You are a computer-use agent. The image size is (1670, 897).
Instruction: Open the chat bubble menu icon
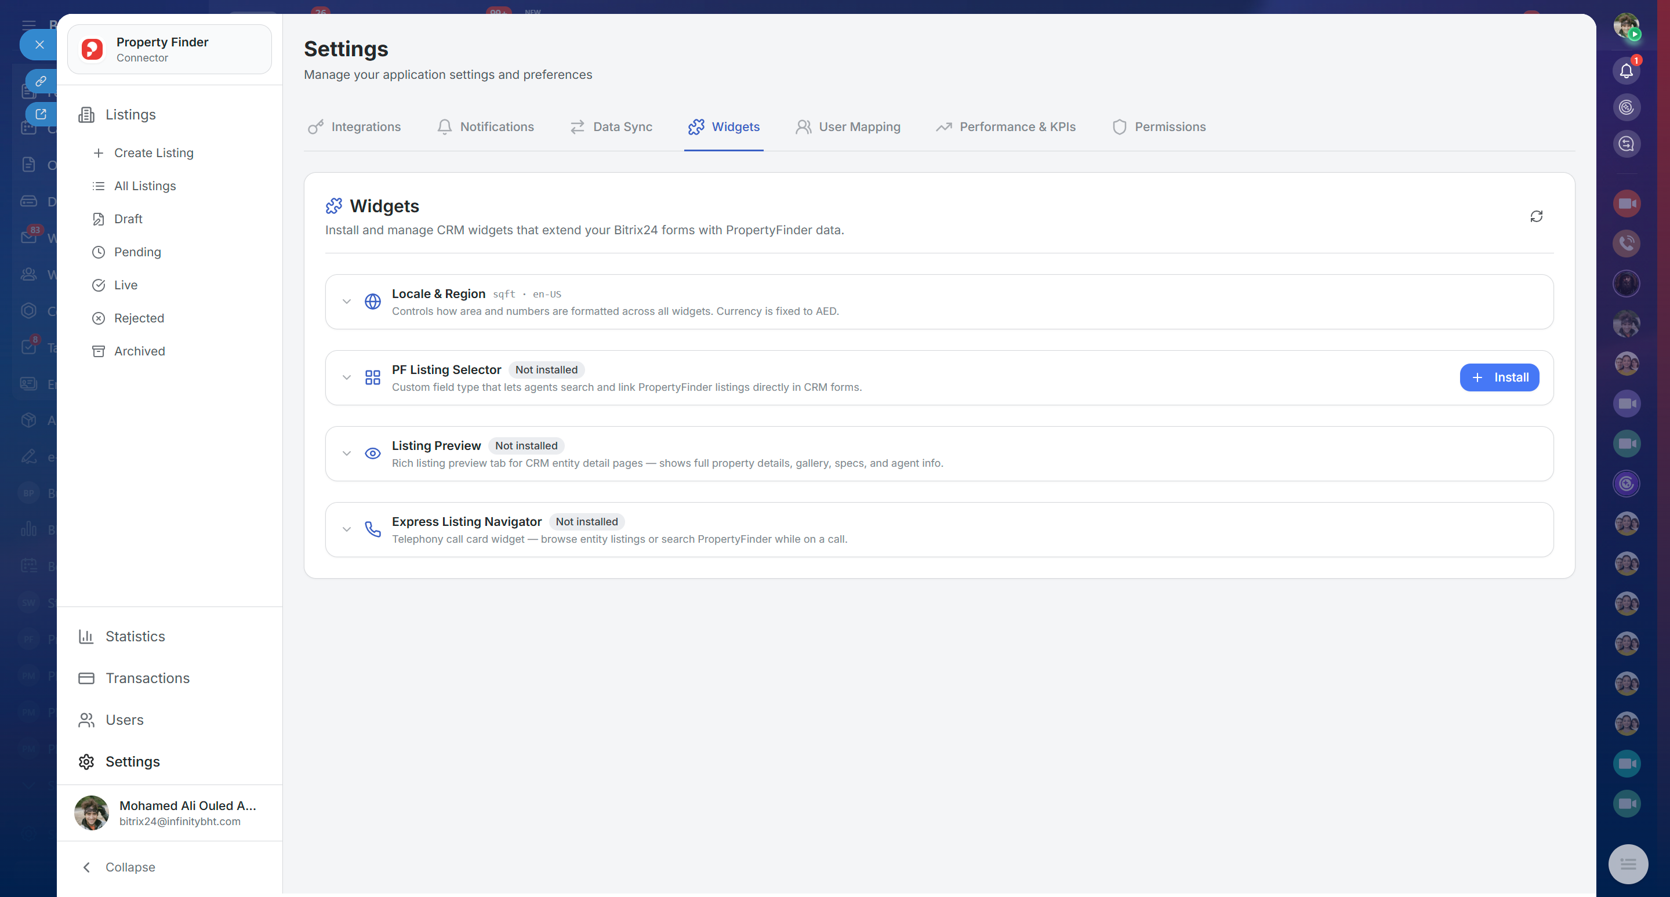coord(1627,864)
